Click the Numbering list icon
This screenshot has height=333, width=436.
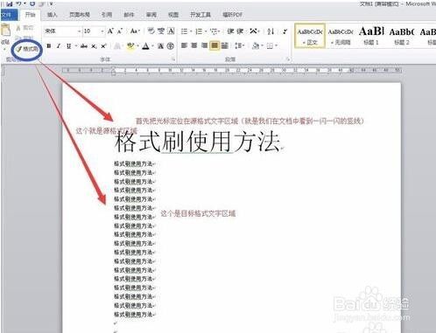click(x=199, y=31)
